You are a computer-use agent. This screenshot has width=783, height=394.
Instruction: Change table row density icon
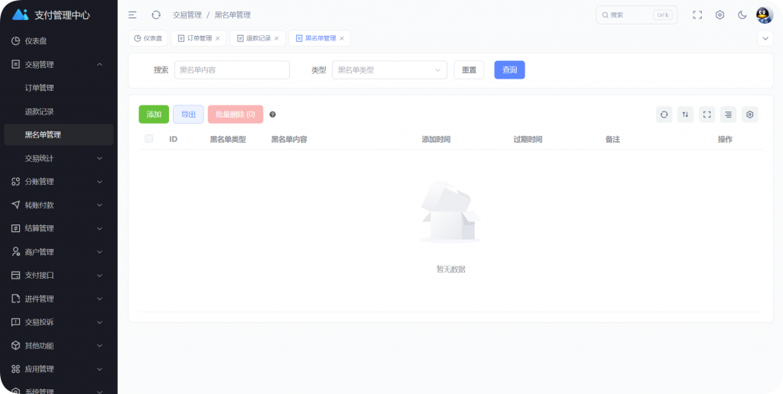coord(728,115)
